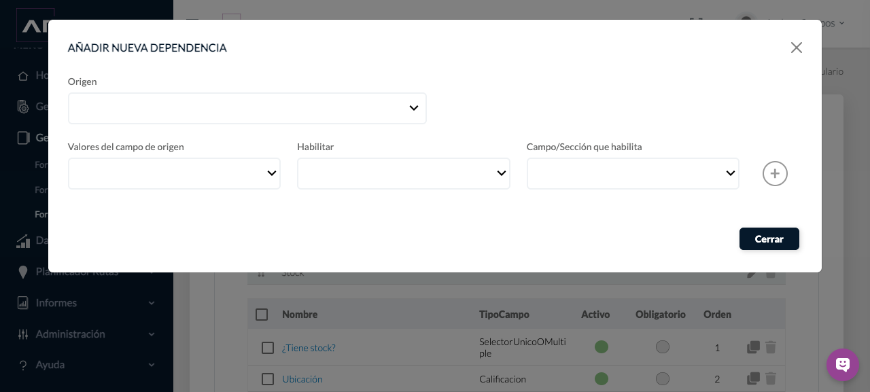The height and width of the screenshot is (392, 870).
Task: Toggle the Obligatorio status for ¿Tiene stock?
Action: click(663, 347)
